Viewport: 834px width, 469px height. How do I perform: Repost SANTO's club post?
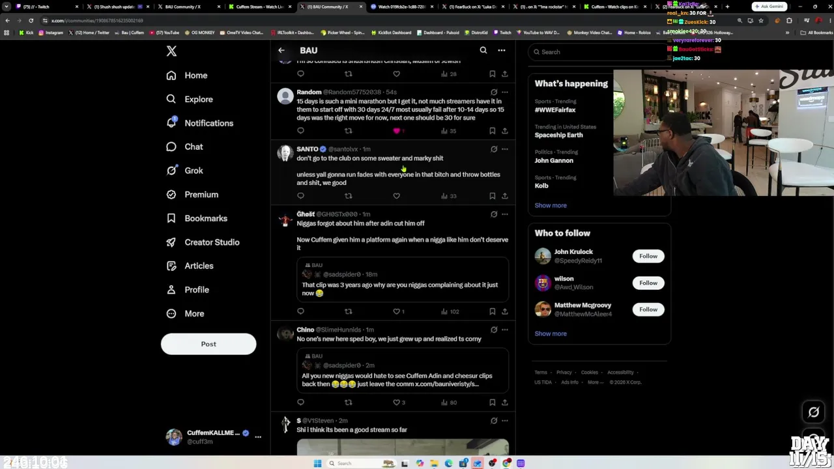(349, 196)
